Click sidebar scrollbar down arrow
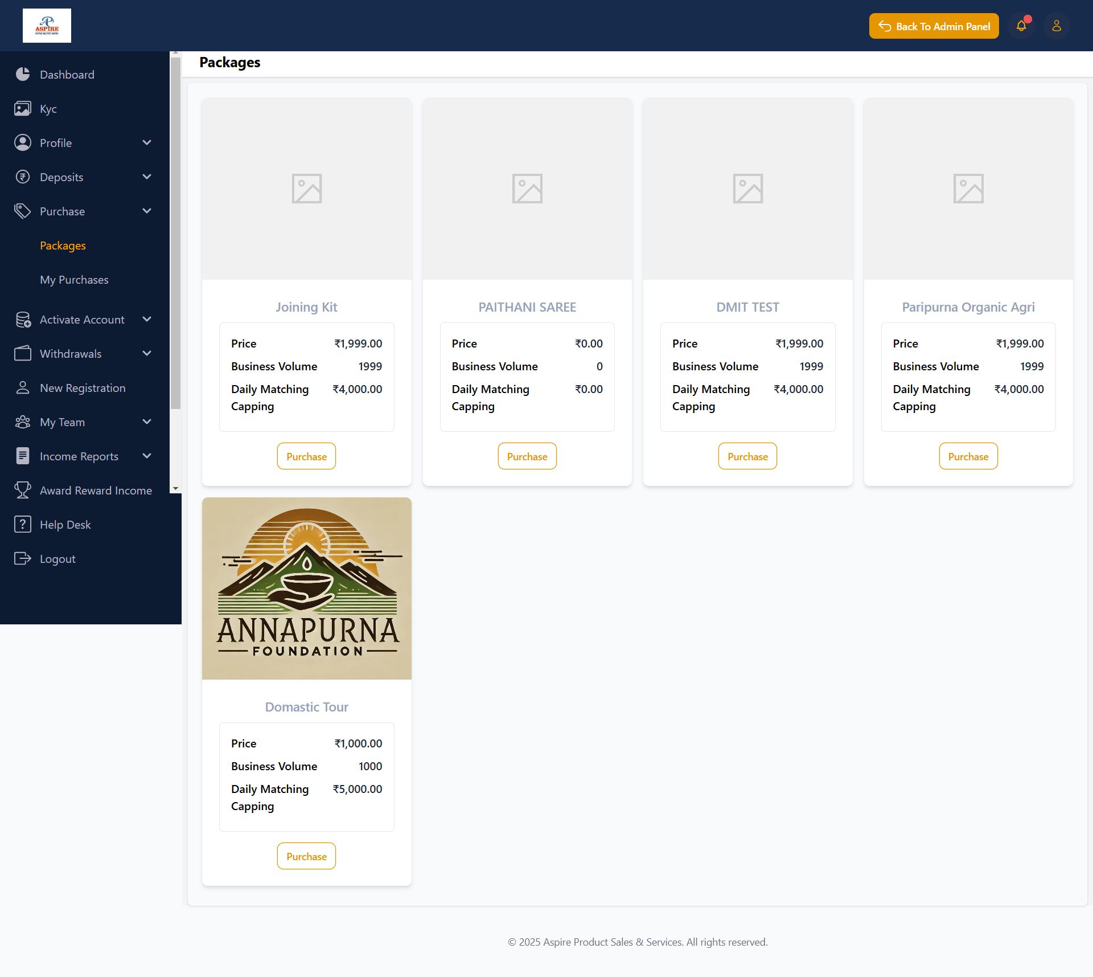This screenshot has width=1093, height=977. (x=175, y=488)
